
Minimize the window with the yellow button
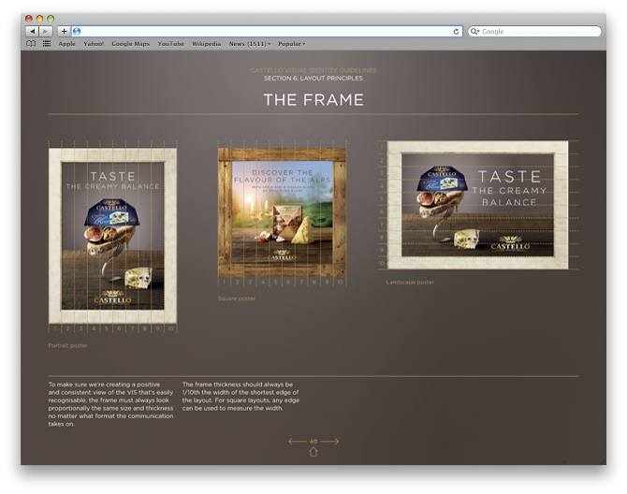click(x=39, y=19)
